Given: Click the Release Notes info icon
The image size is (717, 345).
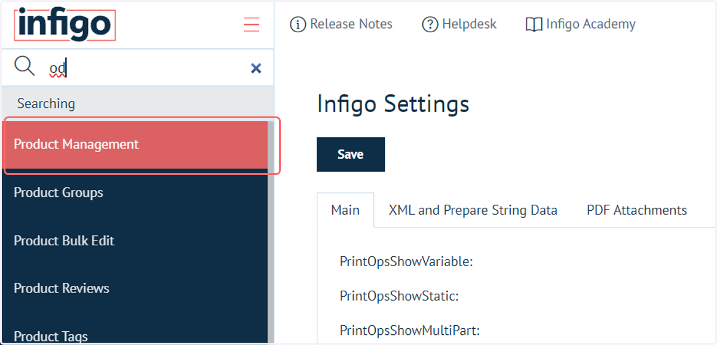Looking at the screenshot, I should pos(298,24).
